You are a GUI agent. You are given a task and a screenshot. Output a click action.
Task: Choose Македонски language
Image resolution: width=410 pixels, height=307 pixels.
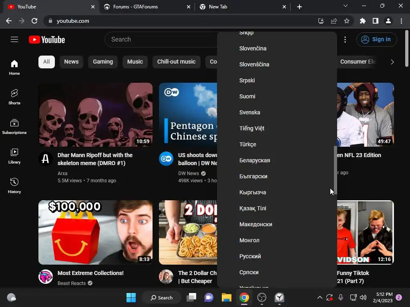277,224
